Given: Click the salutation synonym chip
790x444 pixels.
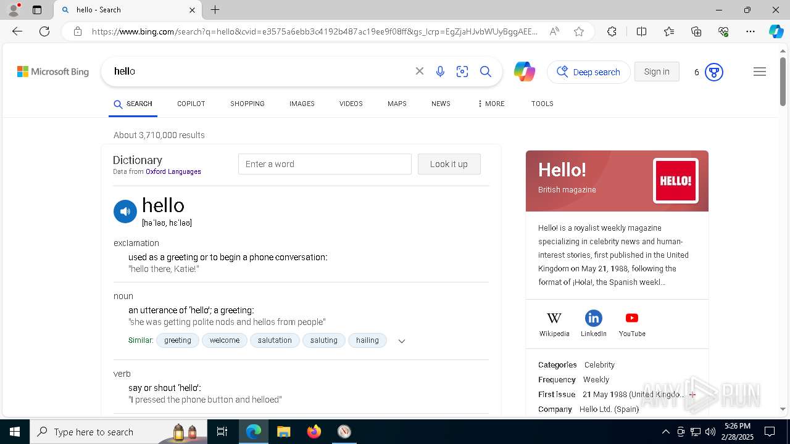Looking at the screenshot, I should [x=275, y=340].
